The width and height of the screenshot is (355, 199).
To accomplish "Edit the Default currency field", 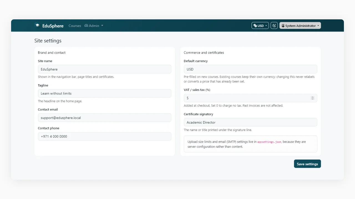I will click(x=250, y=69).
